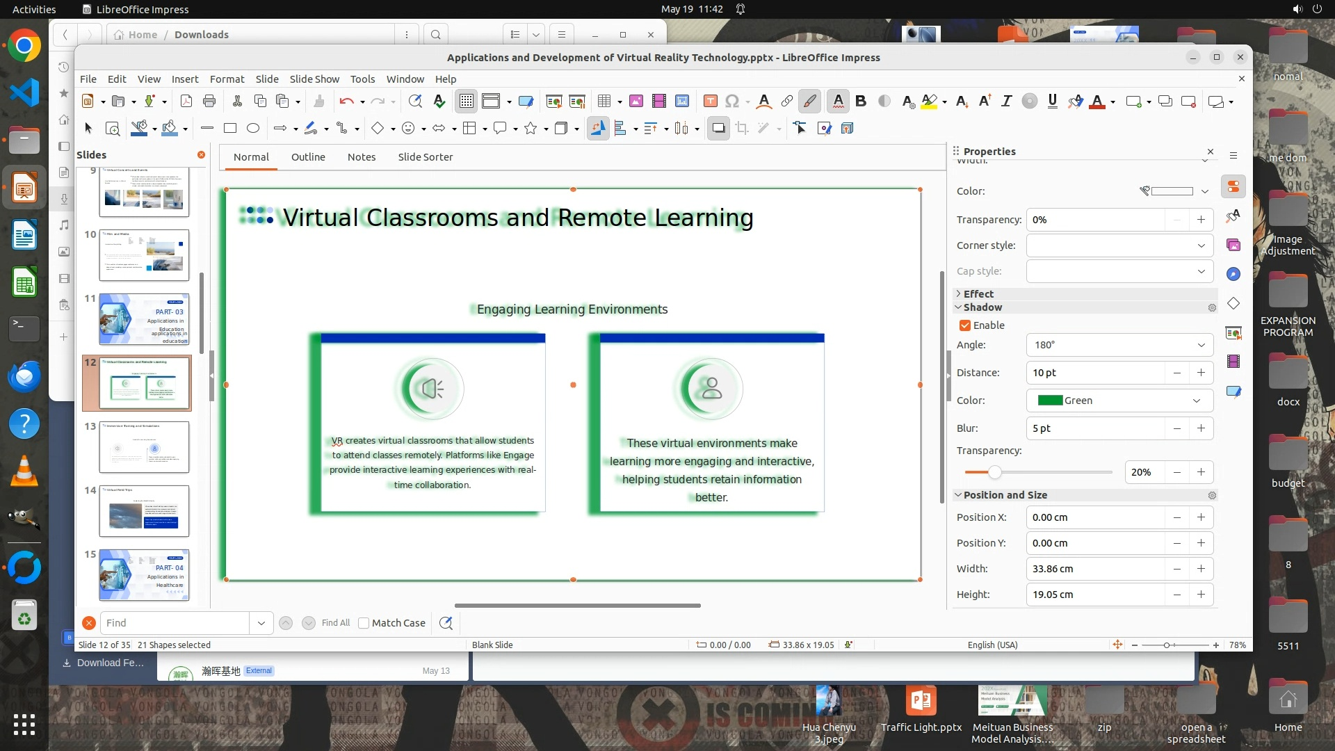
Task: Select the Ellipse shape tool
Action: point(253,128)
